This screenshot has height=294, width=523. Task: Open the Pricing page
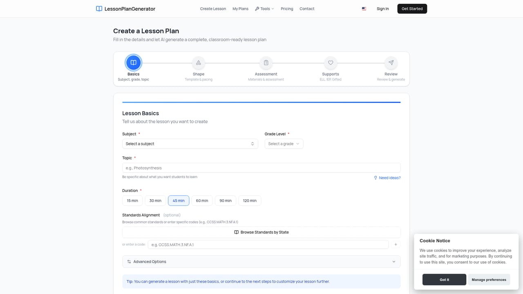pos(287,9)
